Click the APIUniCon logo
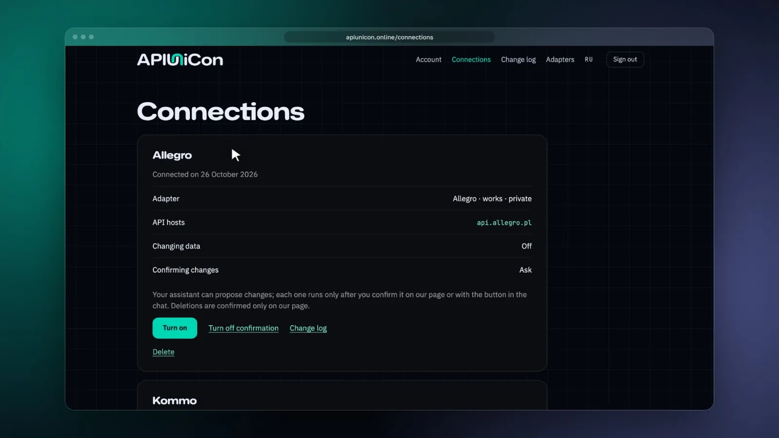Screen dimensions: 779x438 tap(180, 59)
